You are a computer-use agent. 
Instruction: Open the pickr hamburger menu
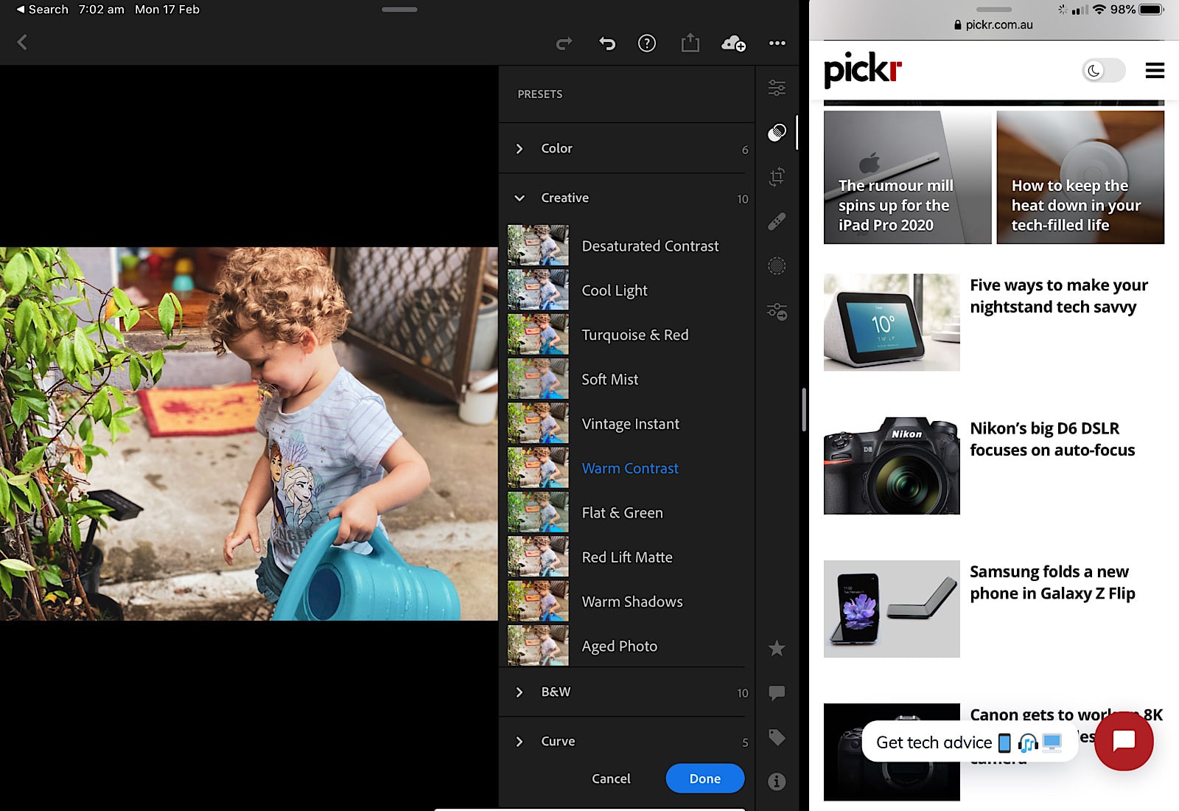[1155, 71]
